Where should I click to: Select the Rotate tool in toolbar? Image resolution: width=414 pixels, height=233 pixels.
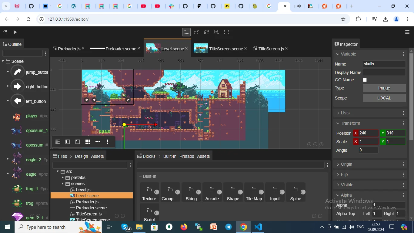pyautogui.click(x=206, y=32)
